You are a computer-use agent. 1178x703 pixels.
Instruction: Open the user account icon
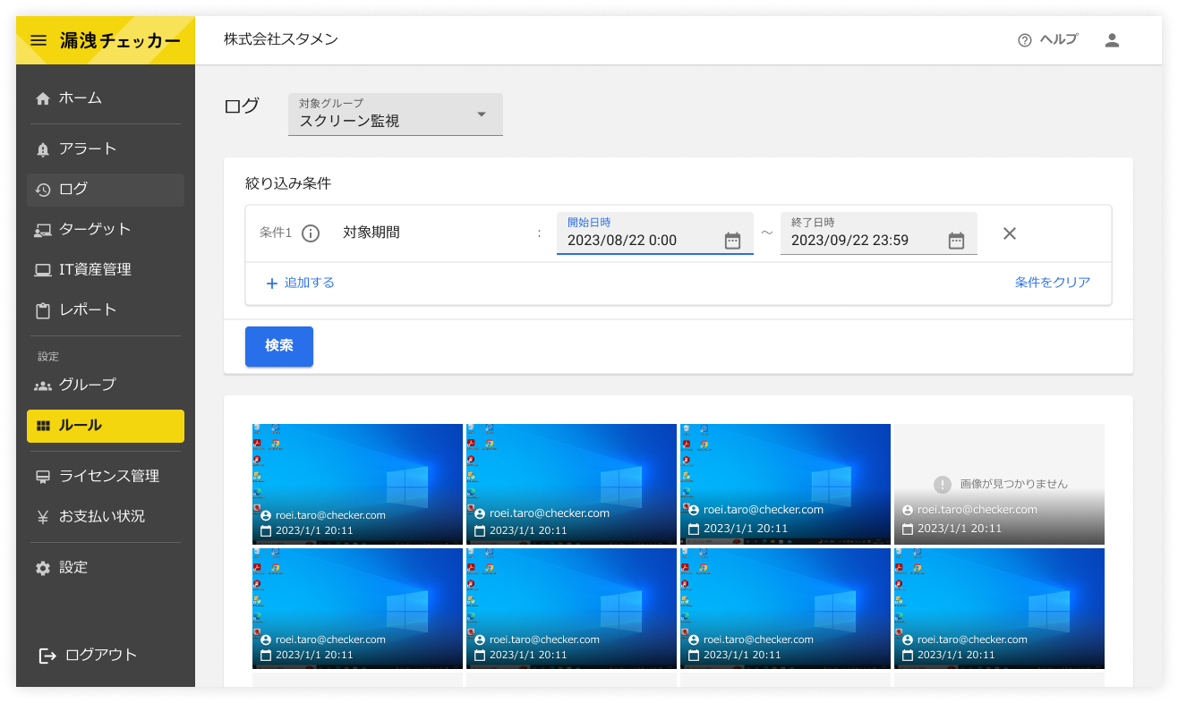click(1112, 40)
